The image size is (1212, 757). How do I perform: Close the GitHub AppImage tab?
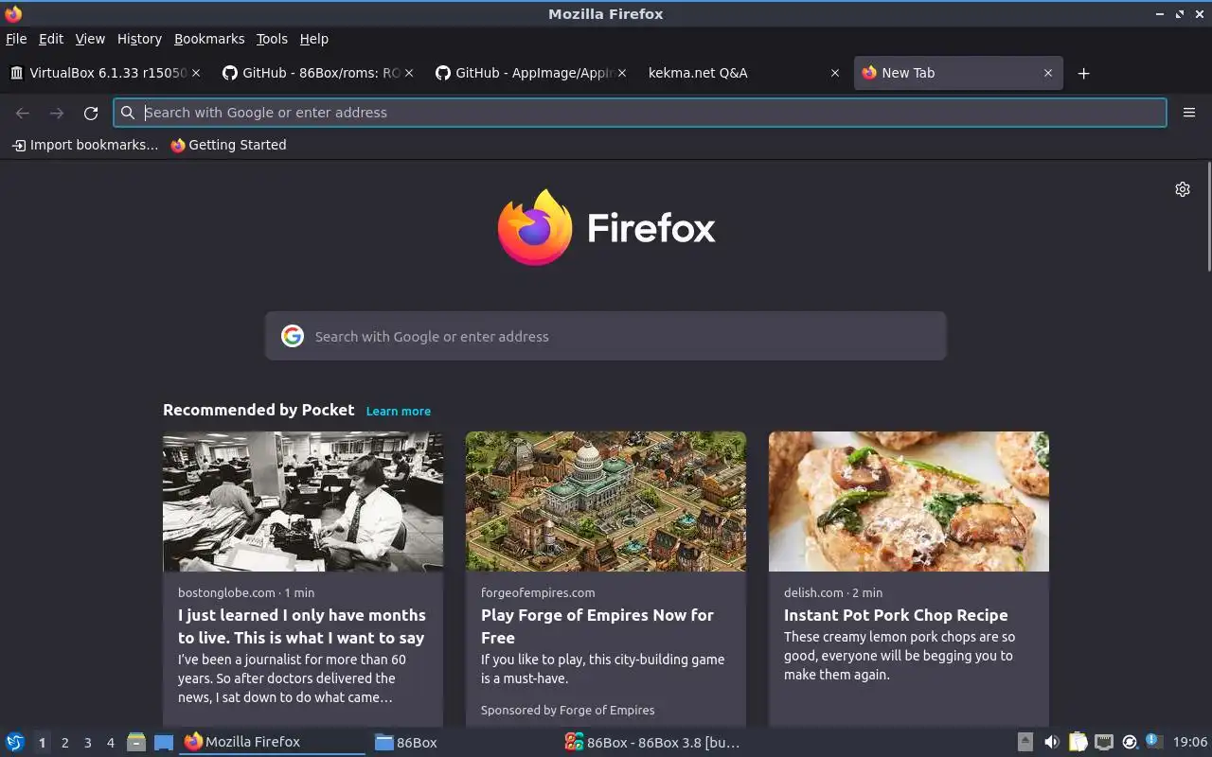(622, 73)
